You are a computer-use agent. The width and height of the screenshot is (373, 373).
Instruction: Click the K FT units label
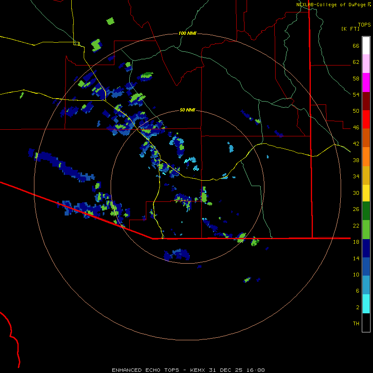(x=350, y=29)
